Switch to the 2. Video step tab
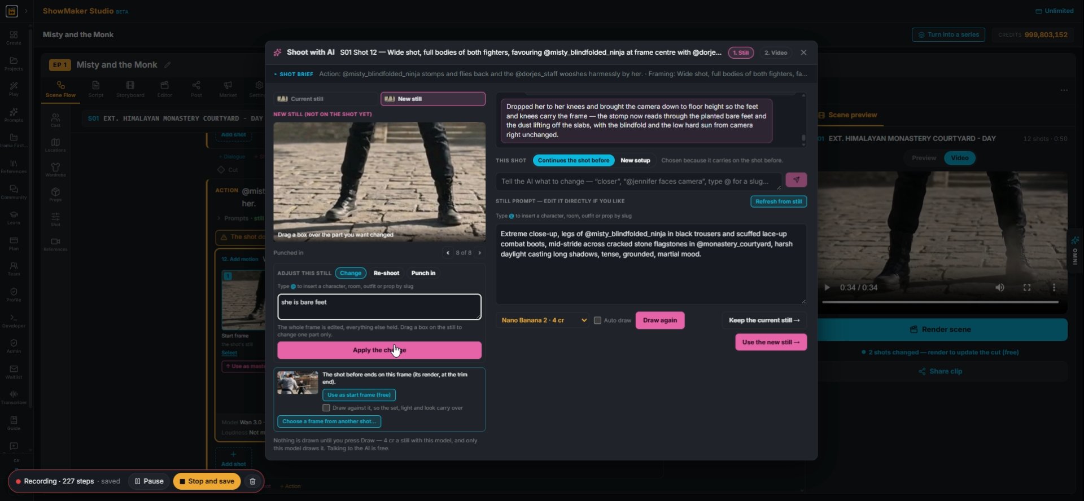This screenshot has height=501, width=1084. [x=776, y=52]
